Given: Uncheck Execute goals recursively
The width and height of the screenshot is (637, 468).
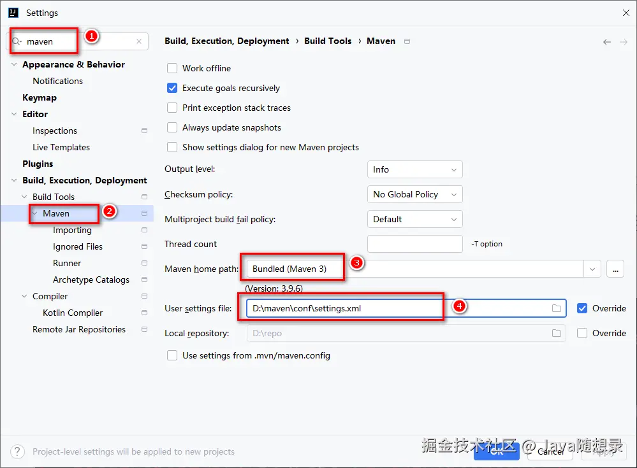Looking at the screenshot, I should (x=172, y=88).
